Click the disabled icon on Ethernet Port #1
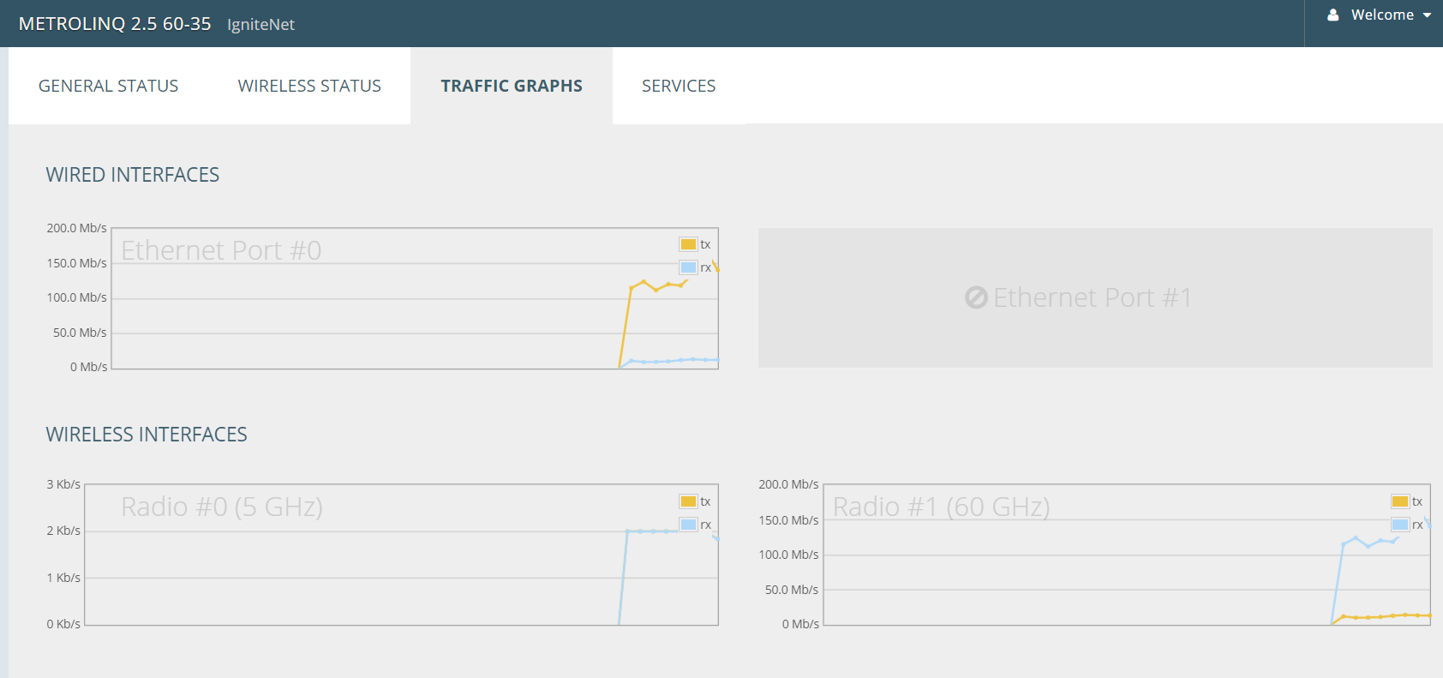1443x678 pixels. click(x=976, y=297)
